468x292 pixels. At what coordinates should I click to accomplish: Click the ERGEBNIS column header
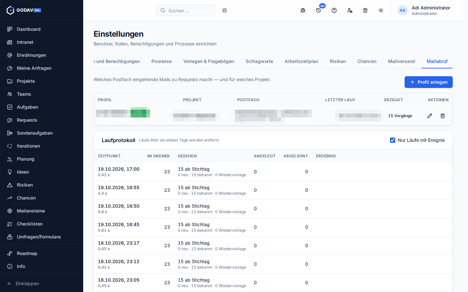coord(326,156)
